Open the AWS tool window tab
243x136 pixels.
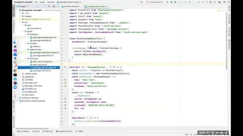coord(47,131)
